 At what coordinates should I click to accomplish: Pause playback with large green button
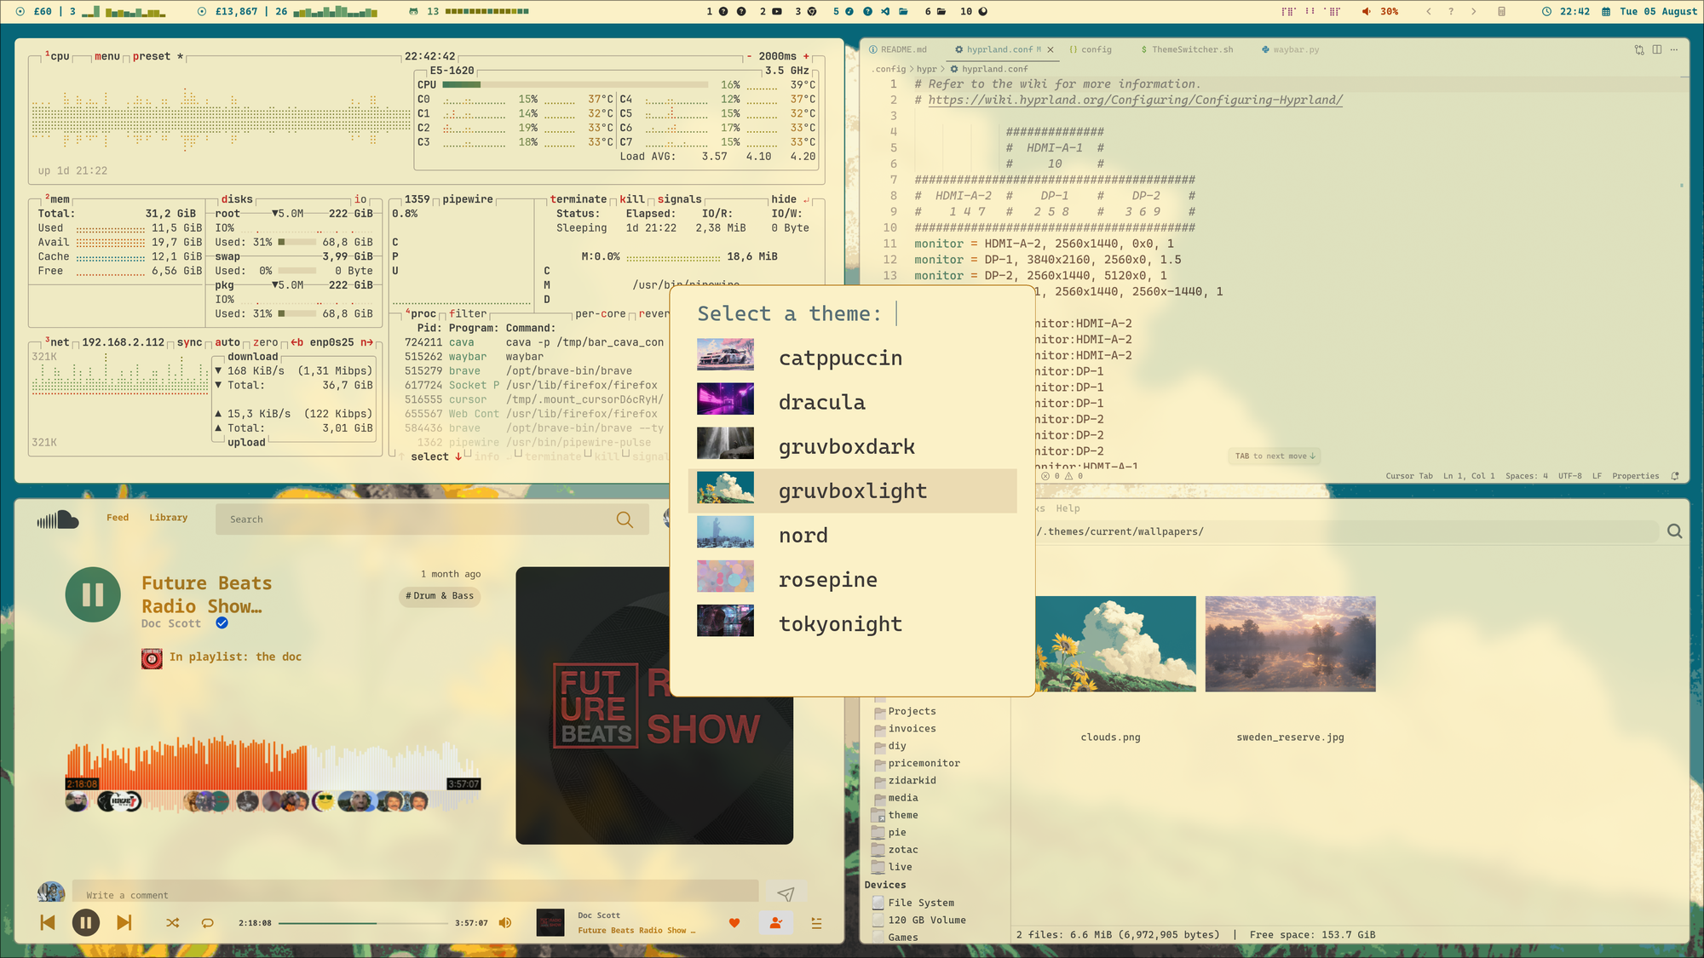point(93,594)
